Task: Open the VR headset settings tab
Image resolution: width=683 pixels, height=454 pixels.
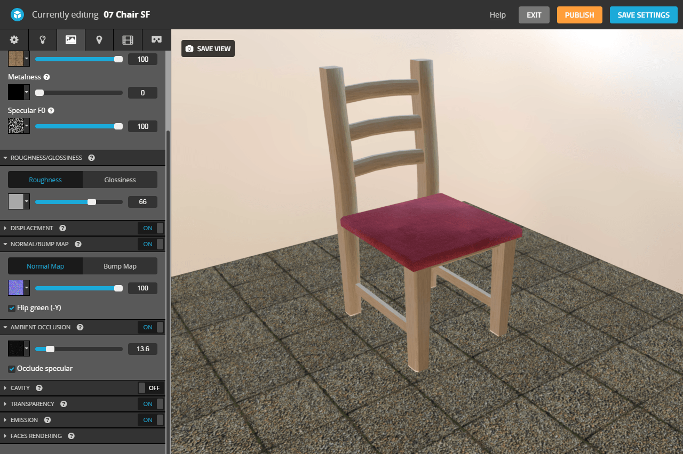Action: coord(156,40)
